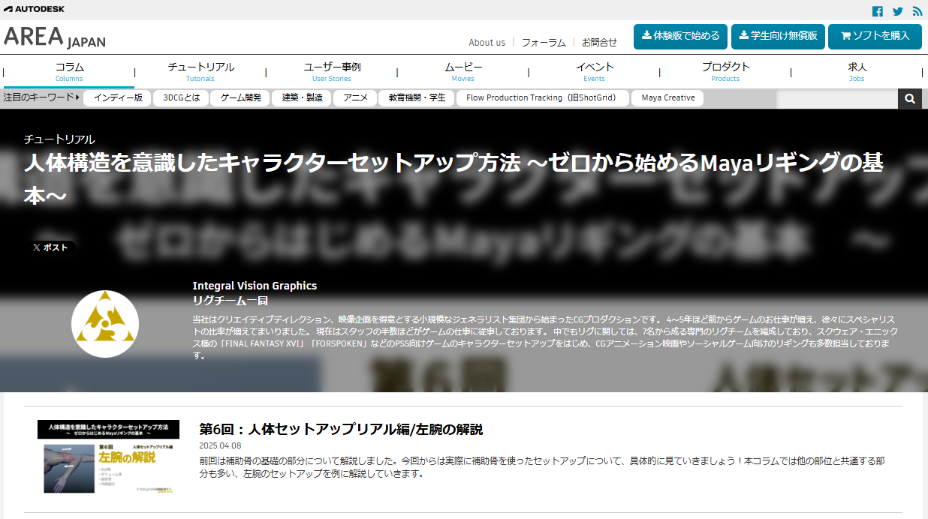The image size is (928, 519).
Task: Focus the keyword search input field
Action: tap(837, 98)
